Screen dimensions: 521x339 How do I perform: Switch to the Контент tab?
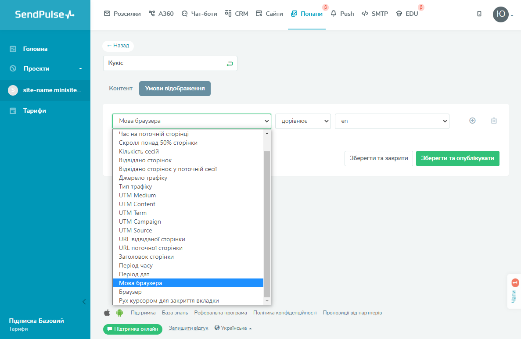coord(121,88)
